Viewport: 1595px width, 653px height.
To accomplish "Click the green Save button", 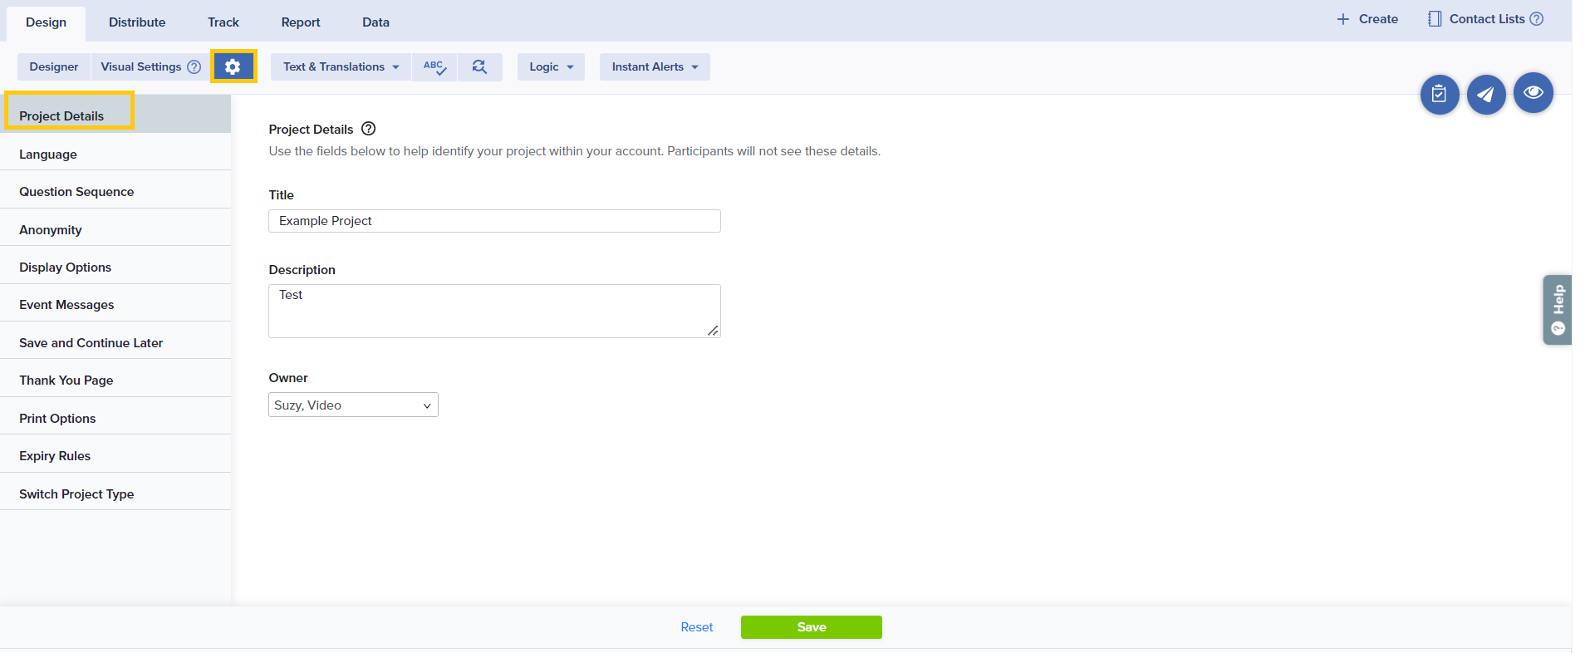I will (x=811, y=627).
